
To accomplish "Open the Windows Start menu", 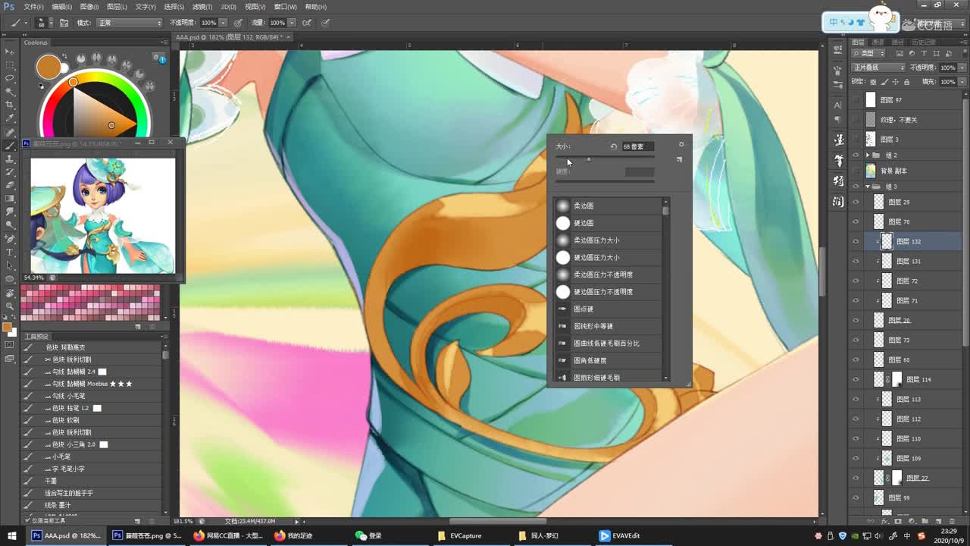I will (x=11, y=535).
